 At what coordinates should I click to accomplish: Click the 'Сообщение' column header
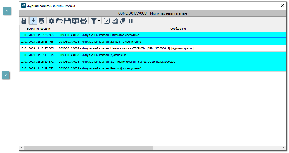click(x=178, y=29)
